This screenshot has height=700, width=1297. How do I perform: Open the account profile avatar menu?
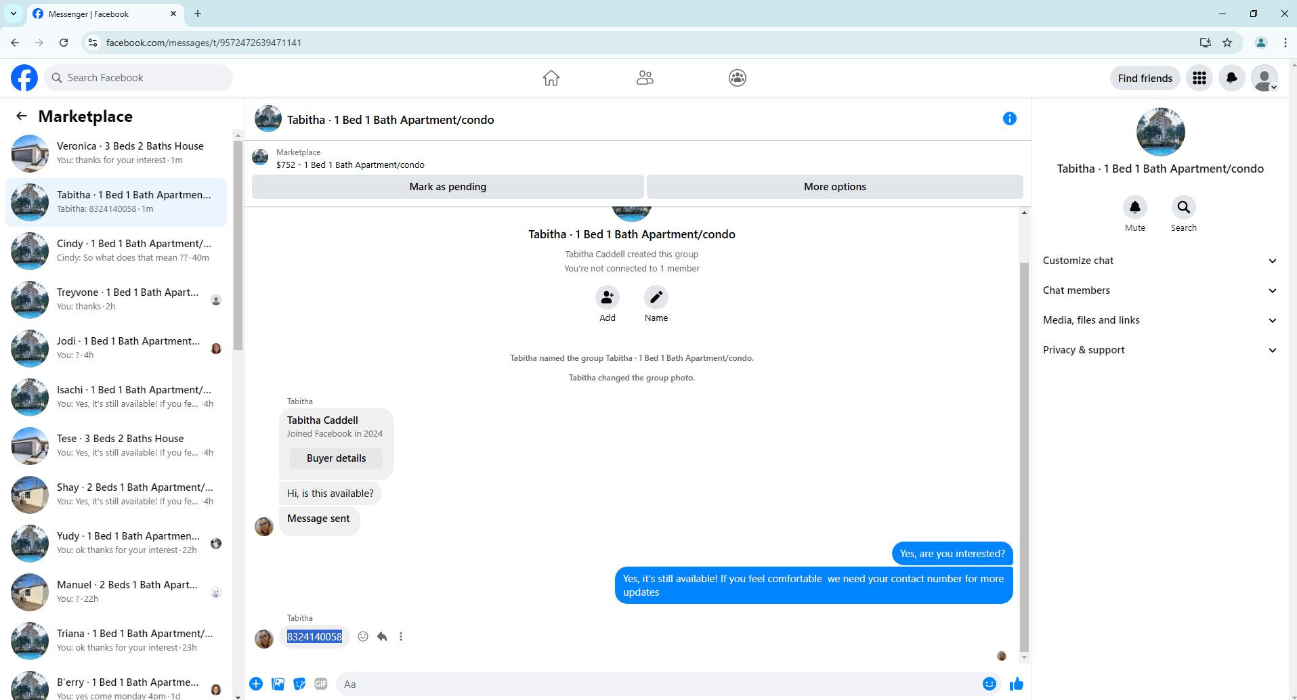[1264, 78]
